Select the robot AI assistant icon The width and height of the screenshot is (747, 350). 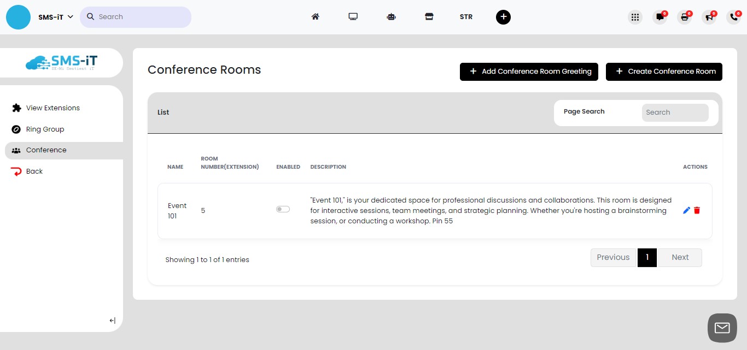[391, 17]
